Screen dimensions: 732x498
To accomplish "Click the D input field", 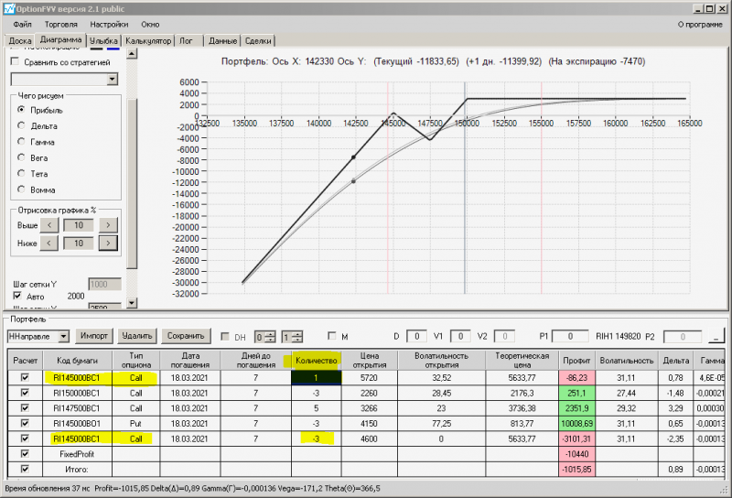I will tap(416, 336).
